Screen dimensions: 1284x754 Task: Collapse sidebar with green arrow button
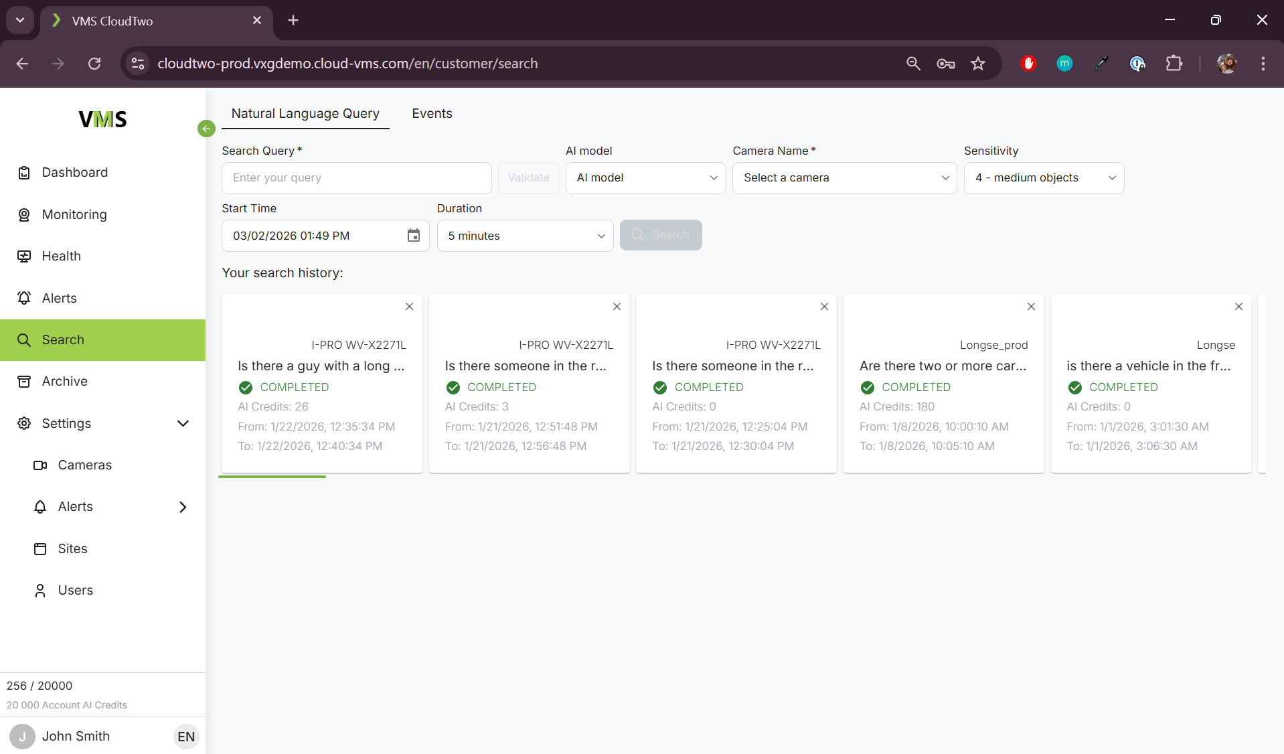tap(206, 129)
